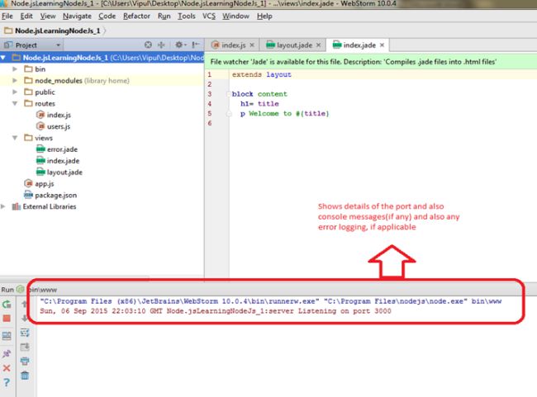Pin the Run tab with pin icon
537x397 pixels.
tap(7, 353)
